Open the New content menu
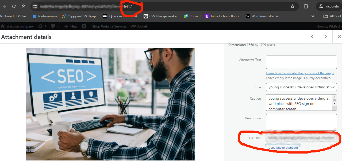Viewport: 342px width, 161px height. pyautogui.click(x=71, y=26)
